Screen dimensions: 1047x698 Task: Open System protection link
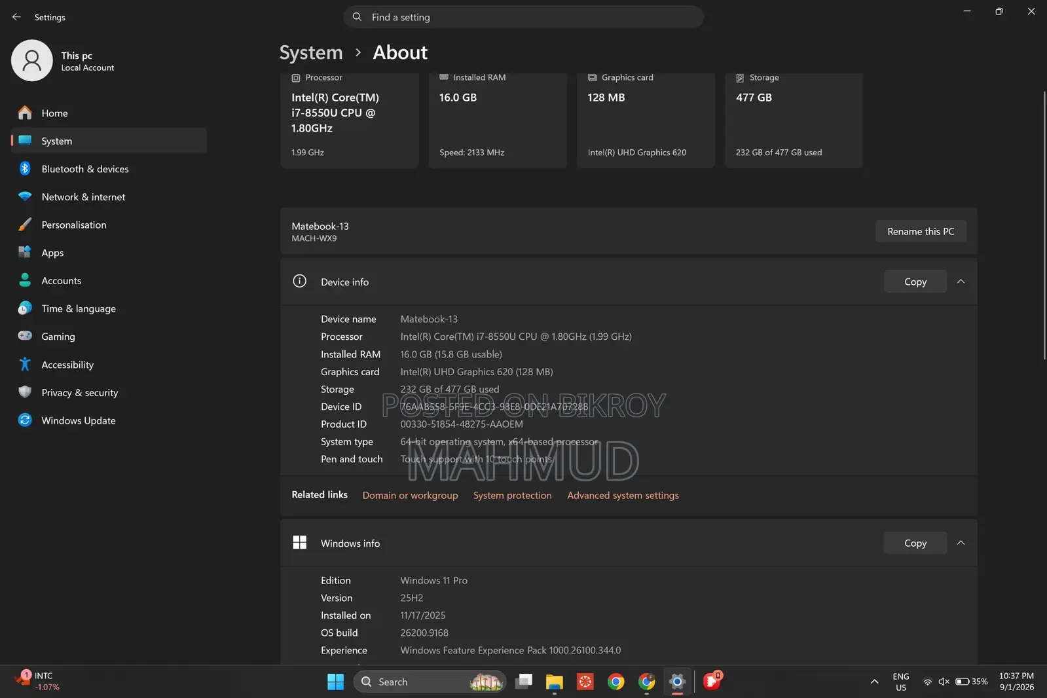[x=512, y=495]
